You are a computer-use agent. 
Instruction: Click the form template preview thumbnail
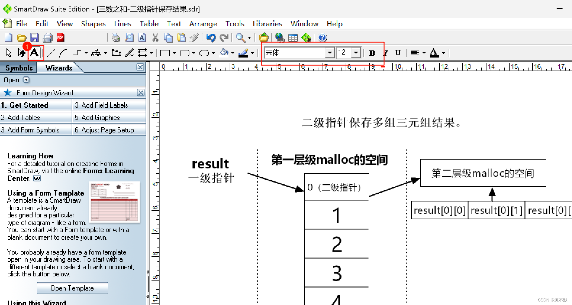point(114,202)
